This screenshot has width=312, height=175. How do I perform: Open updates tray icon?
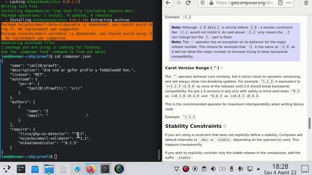(x=195, y=169)
